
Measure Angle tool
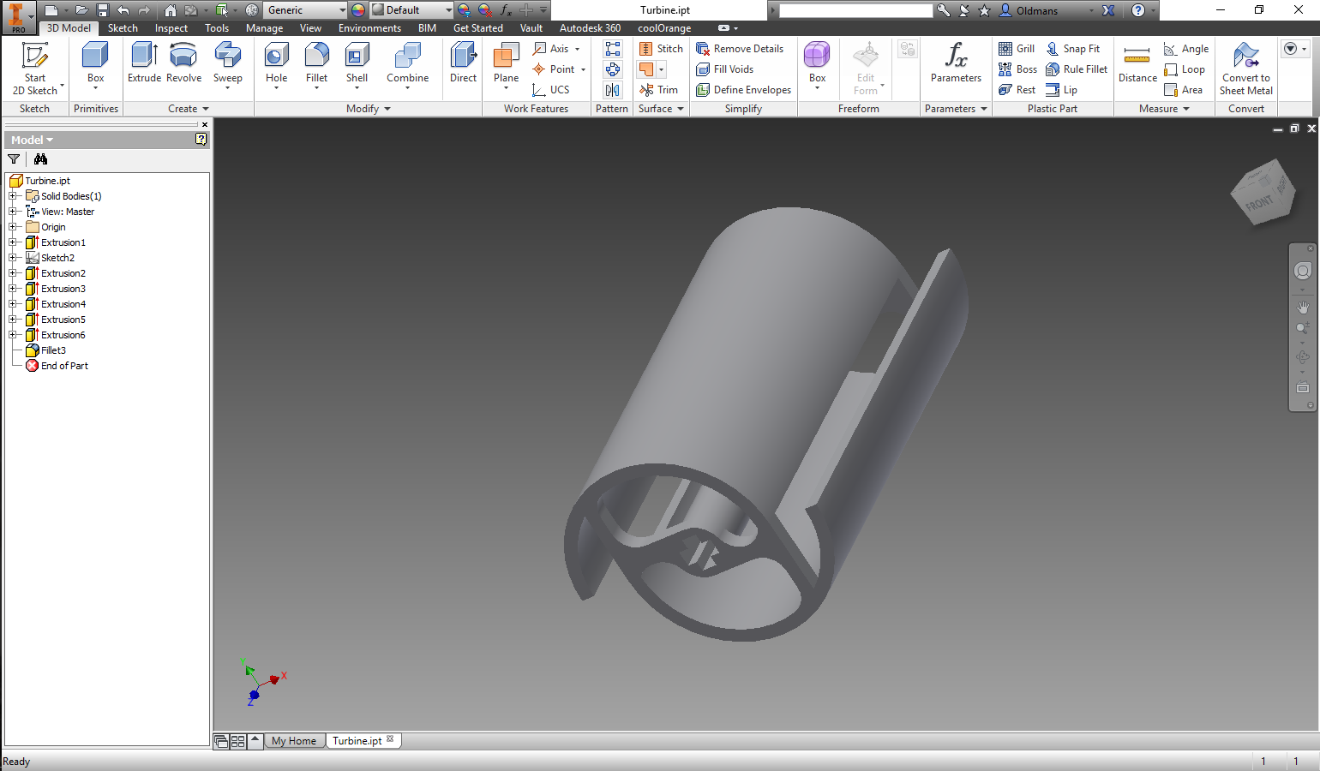click(x=1185, y=49)
